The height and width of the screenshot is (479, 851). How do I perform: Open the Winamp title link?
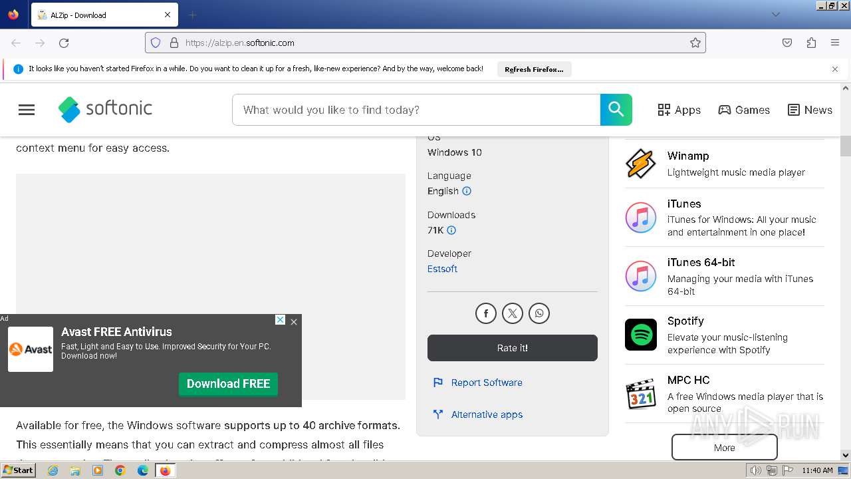pyautogui.click(x=688, y=156)
